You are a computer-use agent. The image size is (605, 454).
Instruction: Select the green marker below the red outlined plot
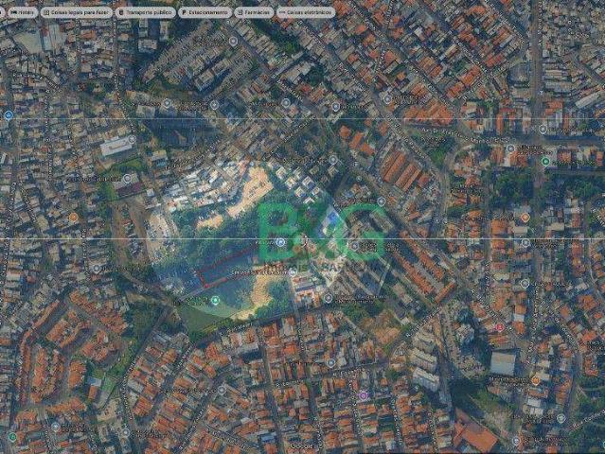[216, 301]
